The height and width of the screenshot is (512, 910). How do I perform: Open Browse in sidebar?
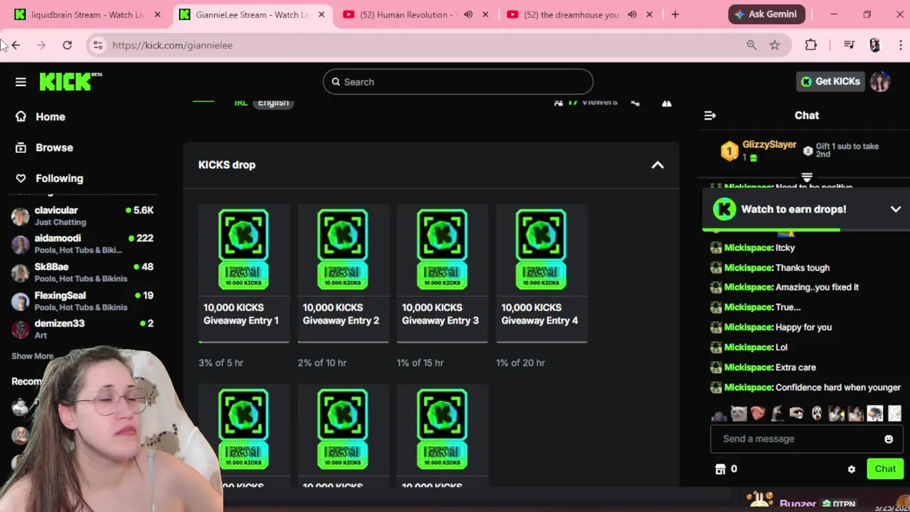point(54,147)
